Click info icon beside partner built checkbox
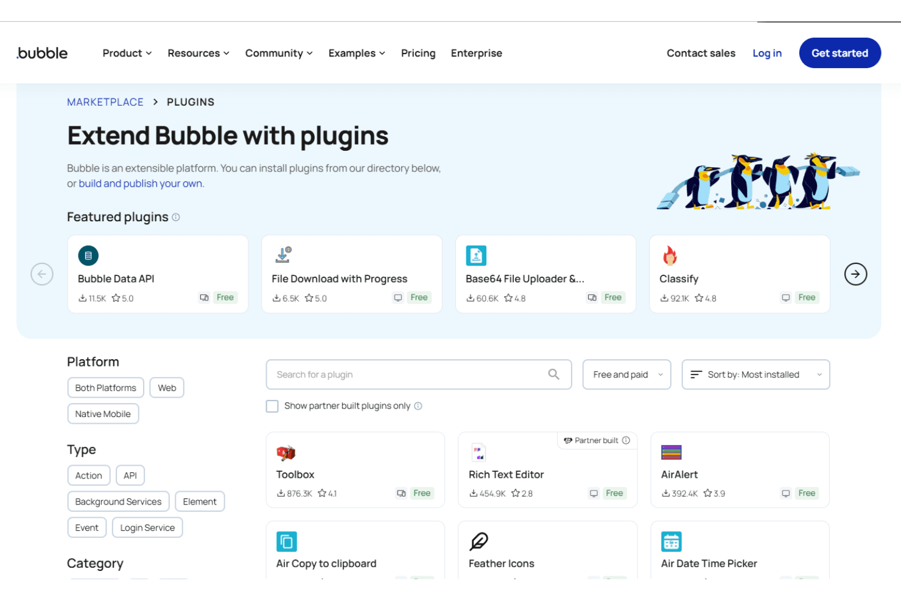The width and height of the screenshot is (901, 600). (418, 406)
